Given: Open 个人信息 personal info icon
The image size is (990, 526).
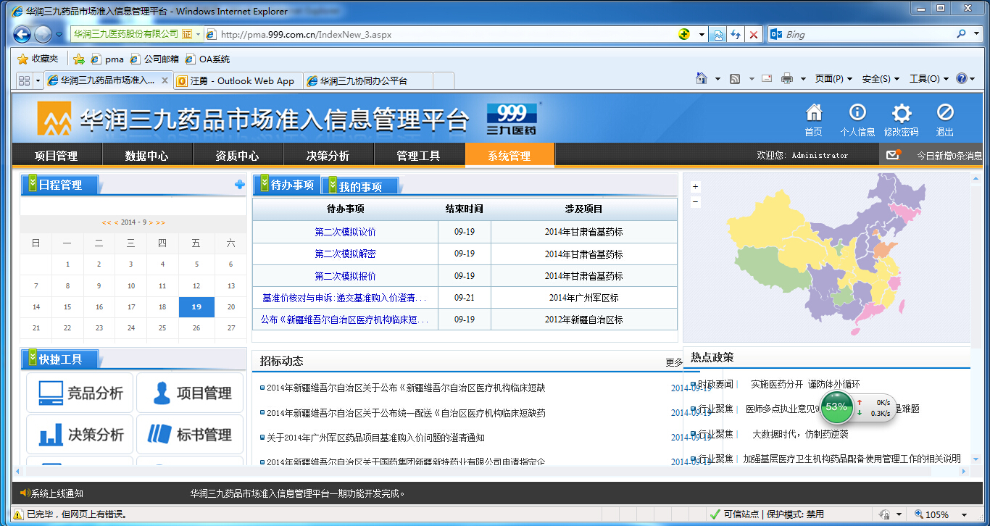Looking at the screenshot, I should click(857, 114).
